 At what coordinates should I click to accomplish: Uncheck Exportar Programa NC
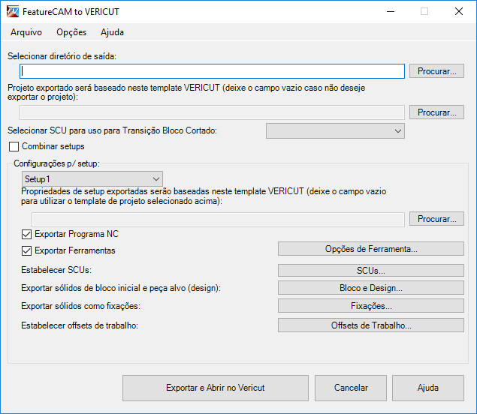pyautogui.click(x=26, y=234)
